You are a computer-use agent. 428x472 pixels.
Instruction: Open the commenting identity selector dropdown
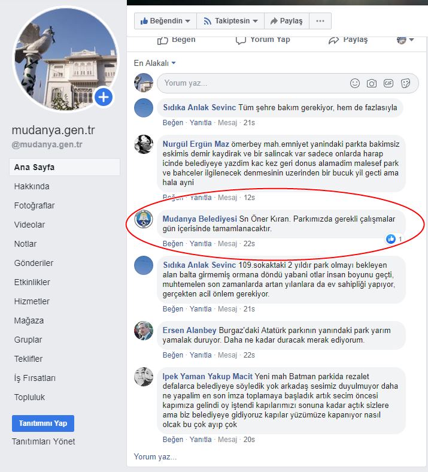(x=405, y=40)
